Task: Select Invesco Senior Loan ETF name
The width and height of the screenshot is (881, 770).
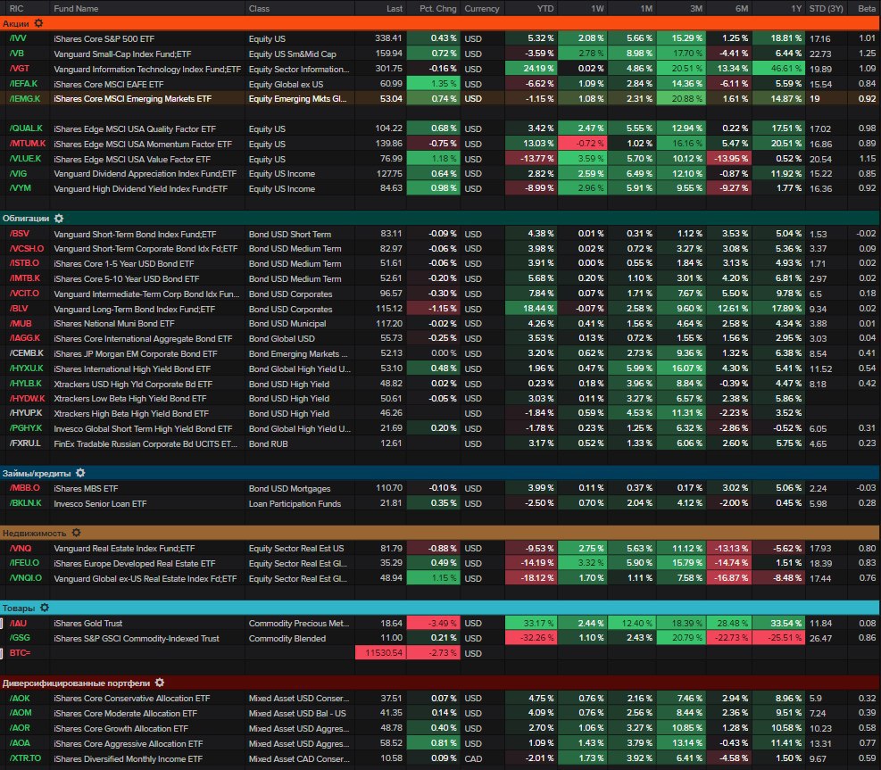Action: (100, 503)
